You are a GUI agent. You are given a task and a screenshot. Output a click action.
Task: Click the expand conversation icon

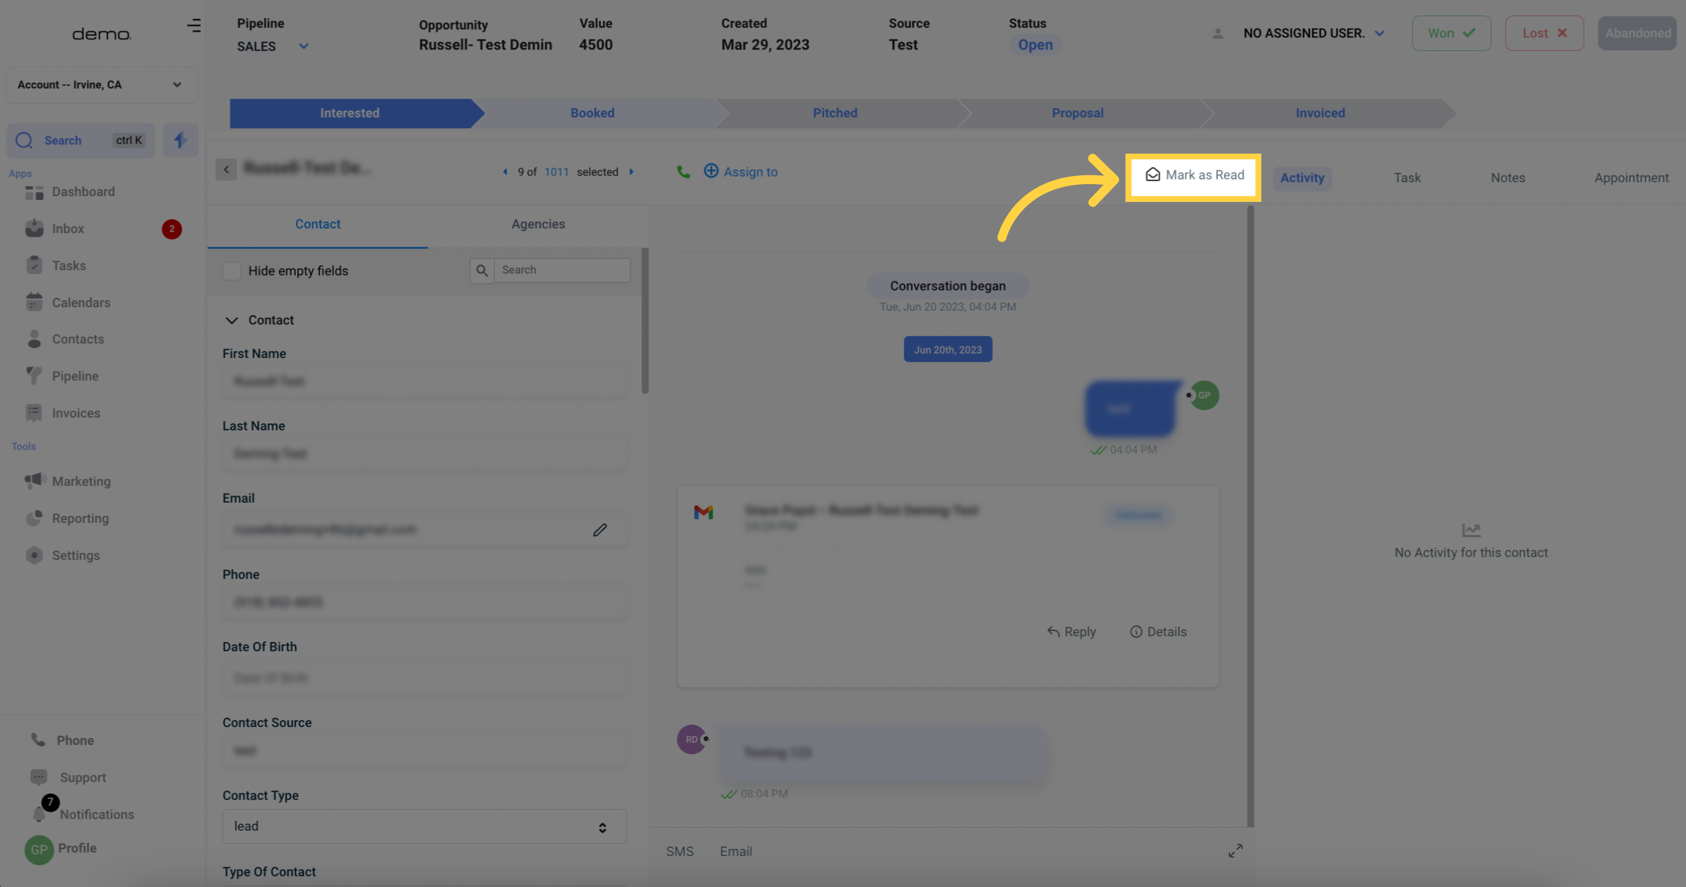tap(1235, 850)
